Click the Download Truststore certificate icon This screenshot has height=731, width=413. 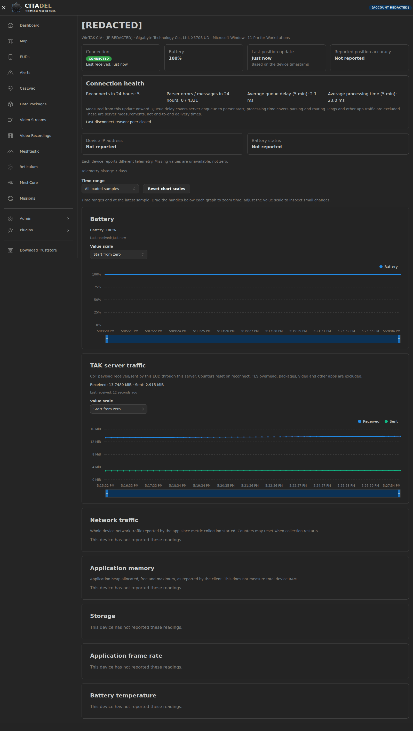(11, 250)
